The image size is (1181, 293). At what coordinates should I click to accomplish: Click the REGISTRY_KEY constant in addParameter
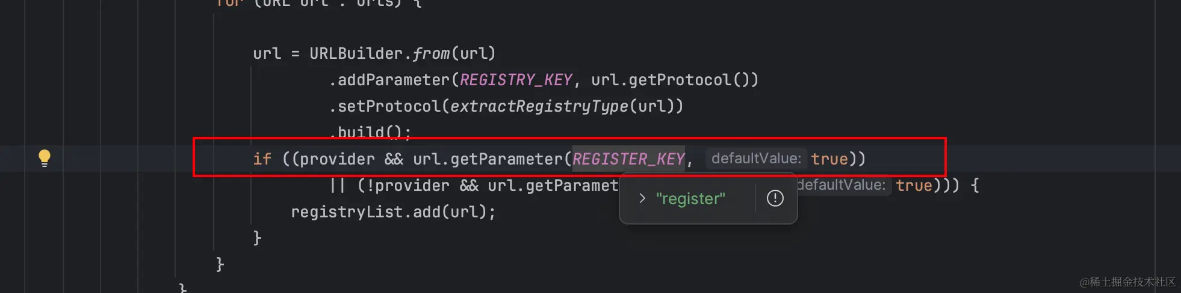click(x=516, y=80)
